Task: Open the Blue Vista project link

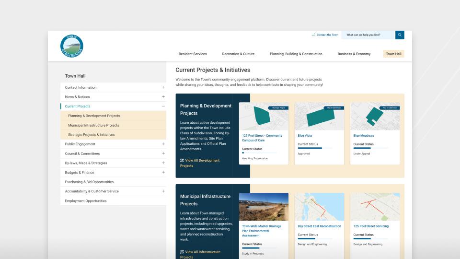Action: point(305,136)
